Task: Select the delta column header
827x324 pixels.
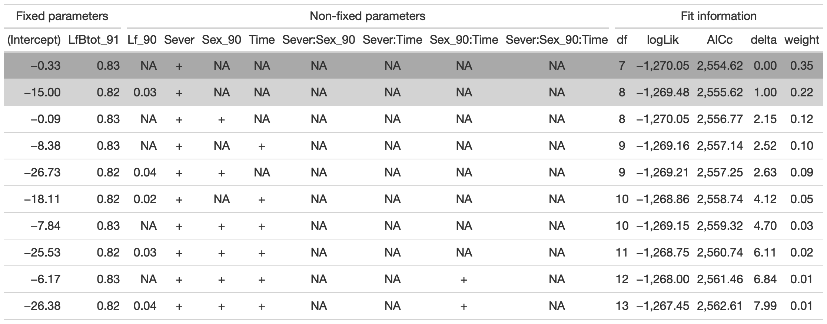Action: click(x=763, y=40)
